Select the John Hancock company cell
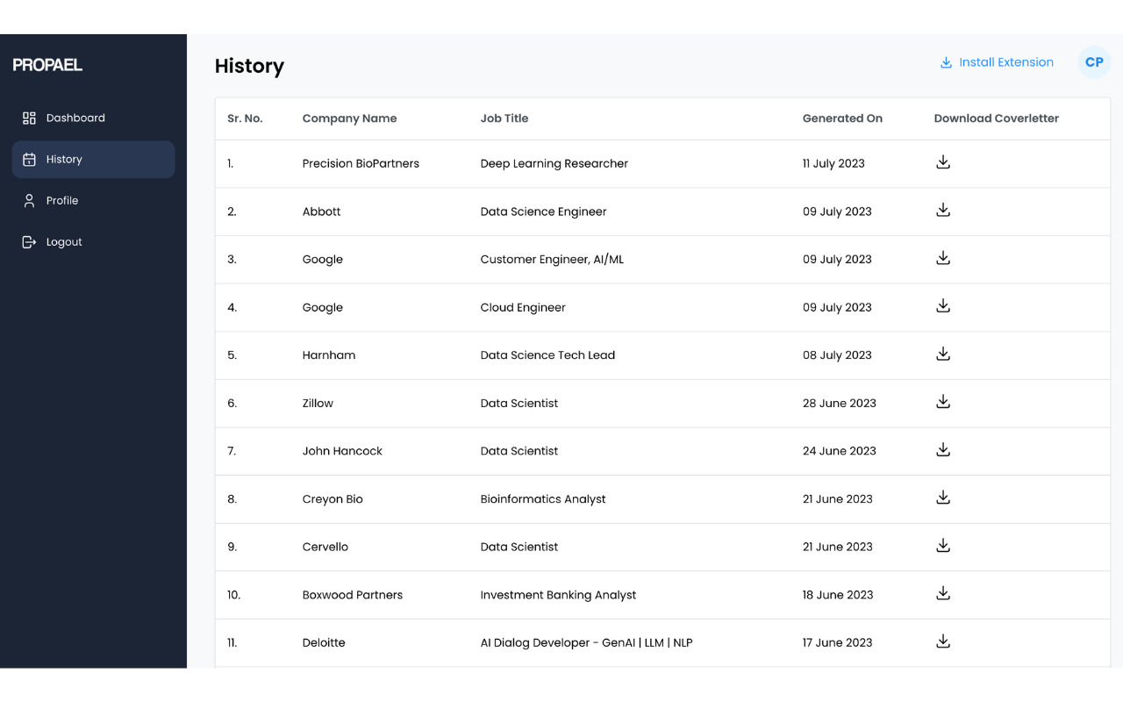The height and width of the screenshot is (702, 1123). coord(342,451)
